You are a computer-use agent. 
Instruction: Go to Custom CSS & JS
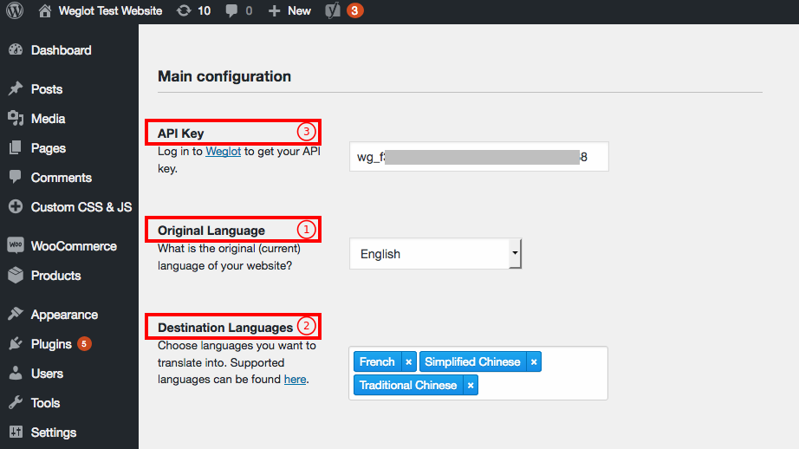[81, 207]
